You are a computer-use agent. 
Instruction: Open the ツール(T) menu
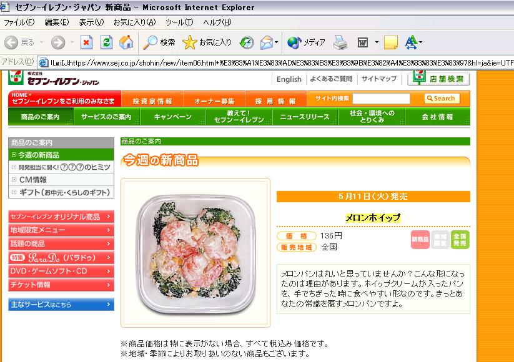[179, 22]
